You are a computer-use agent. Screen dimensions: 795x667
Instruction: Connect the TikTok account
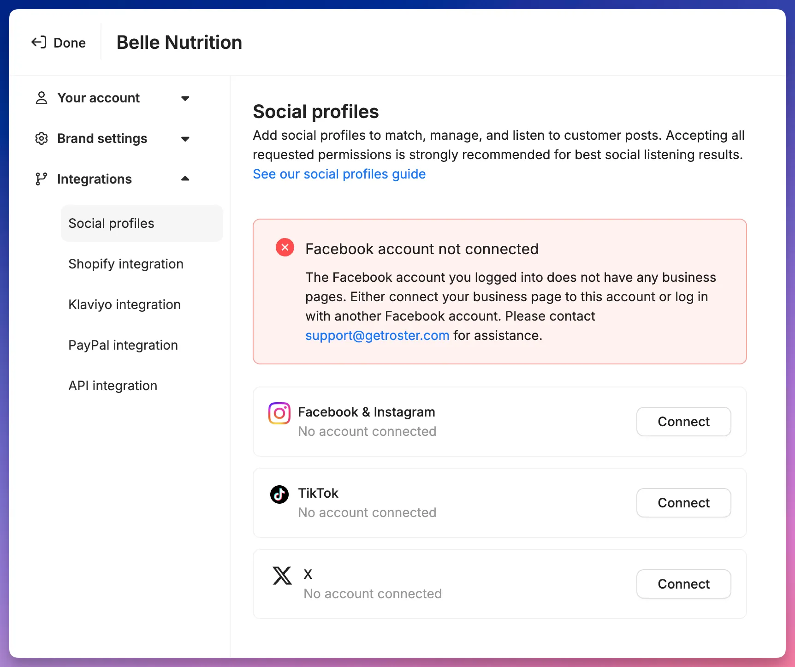coord(684,503)
